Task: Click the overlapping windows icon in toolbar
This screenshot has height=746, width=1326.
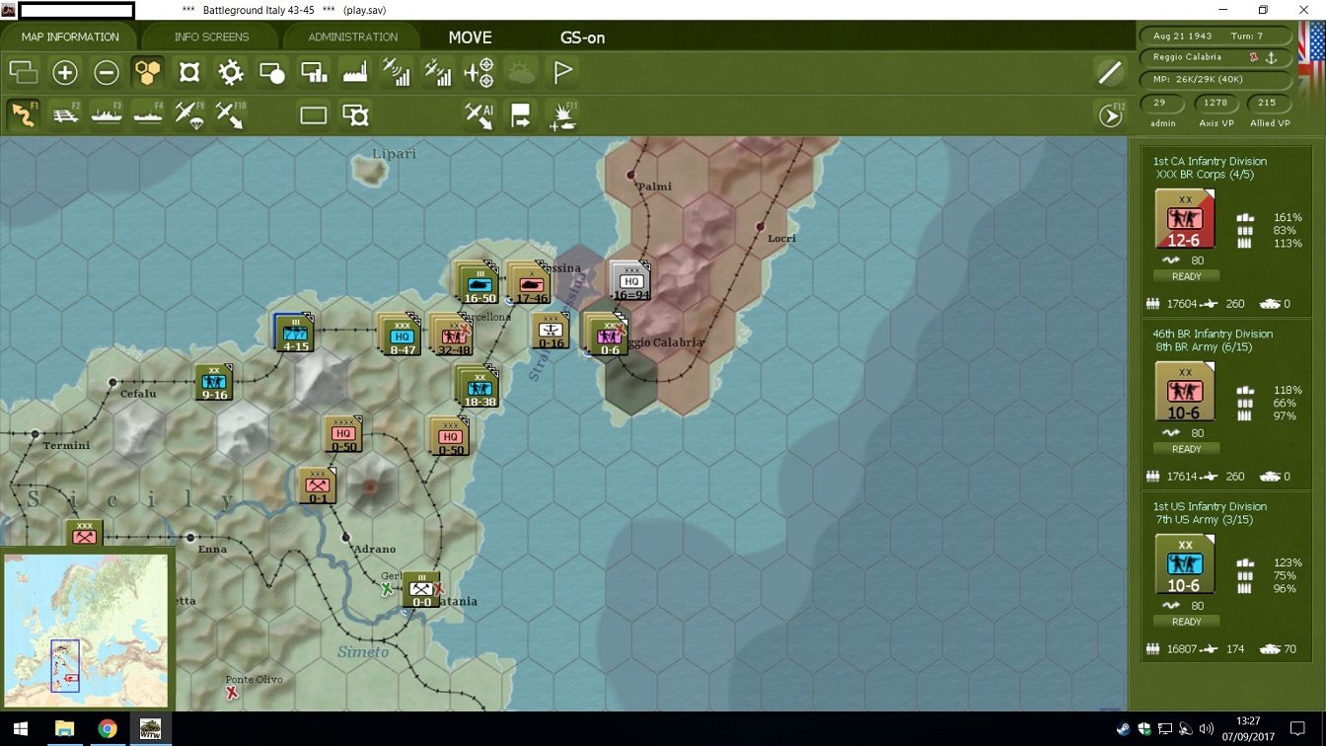Action: [23, 72]
